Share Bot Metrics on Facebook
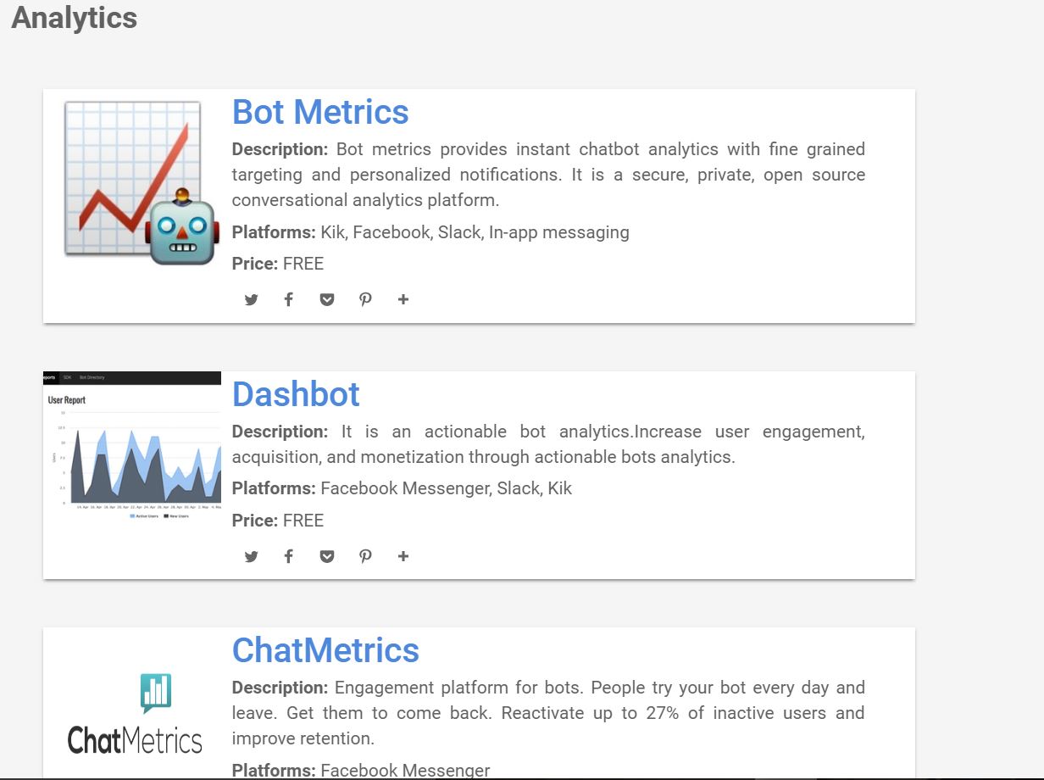This screenshot has height=780, width=1044. [x=289, y=299]
